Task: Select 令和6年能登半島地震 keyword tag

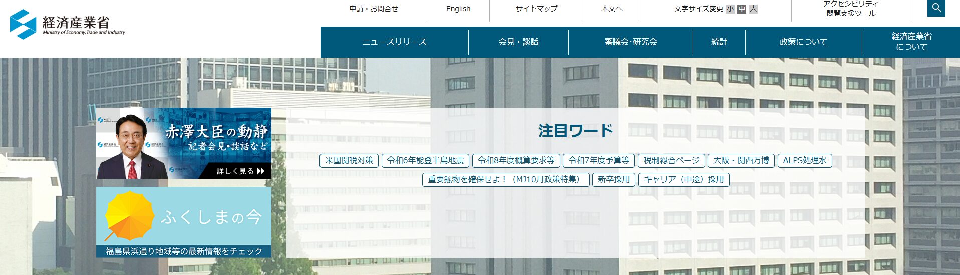Action: coord(425,160)
